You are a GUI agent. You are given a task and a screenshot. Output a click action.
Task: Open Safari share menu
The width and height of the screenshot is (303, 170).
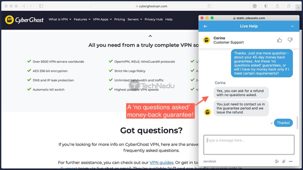[277, 6]
